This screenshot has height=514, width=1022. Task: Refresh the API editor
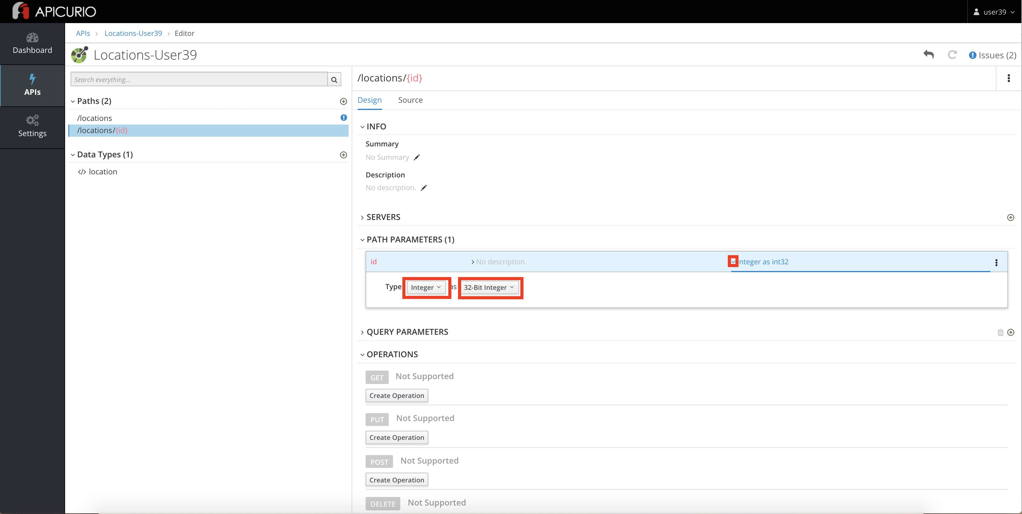[953, 55]
